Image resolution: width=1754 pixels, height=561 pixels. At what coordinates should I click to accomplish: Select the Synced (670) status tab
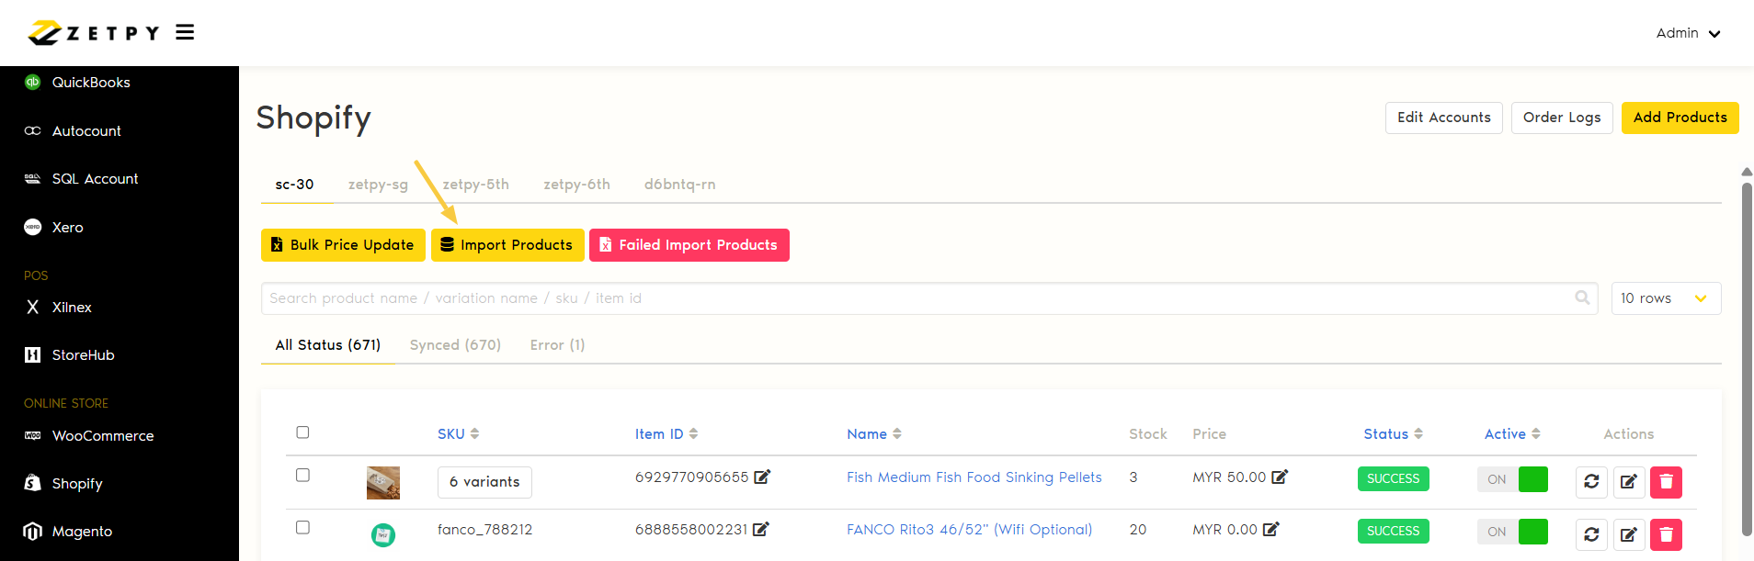[455, 345]
